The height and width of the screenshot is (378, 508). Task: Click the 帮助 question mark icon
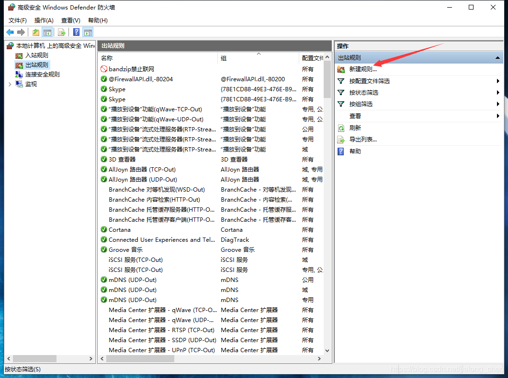pos(341,151)
